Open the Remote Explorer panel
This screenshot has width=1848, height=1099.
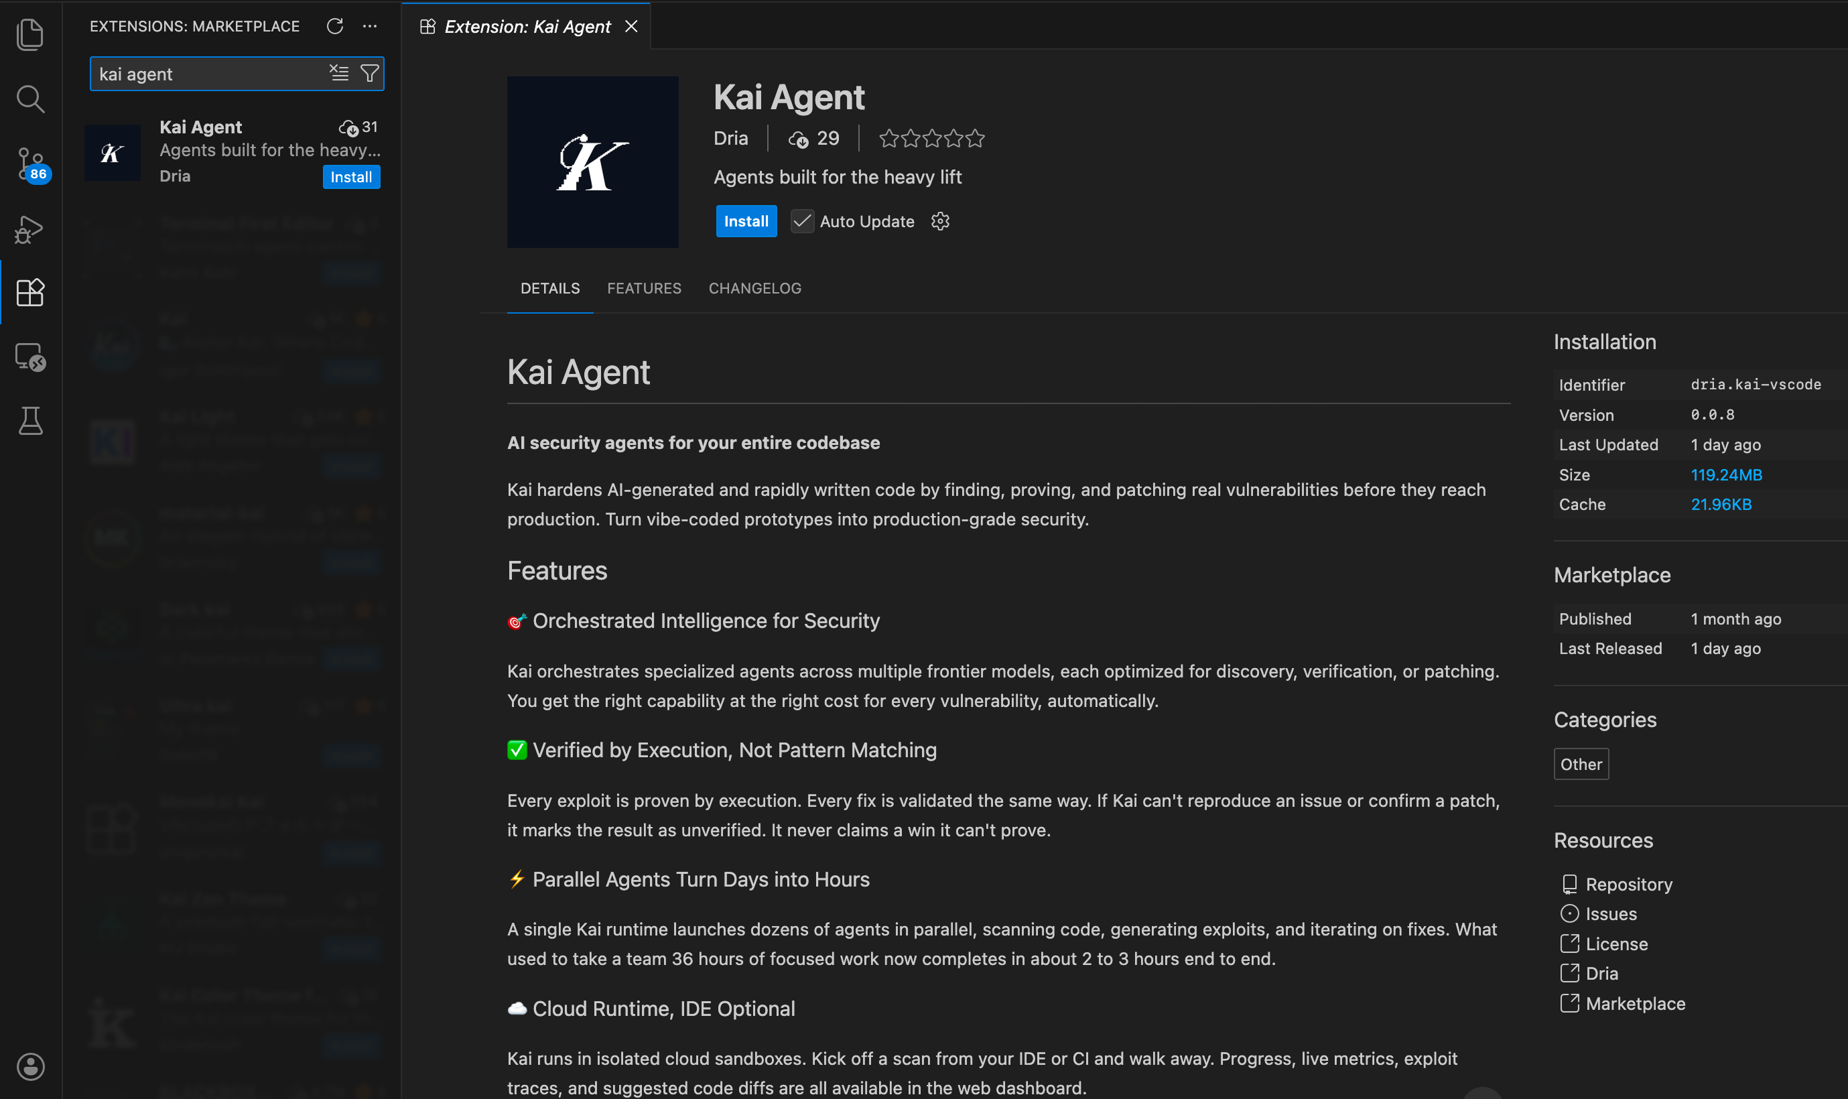tap(30, 358)
